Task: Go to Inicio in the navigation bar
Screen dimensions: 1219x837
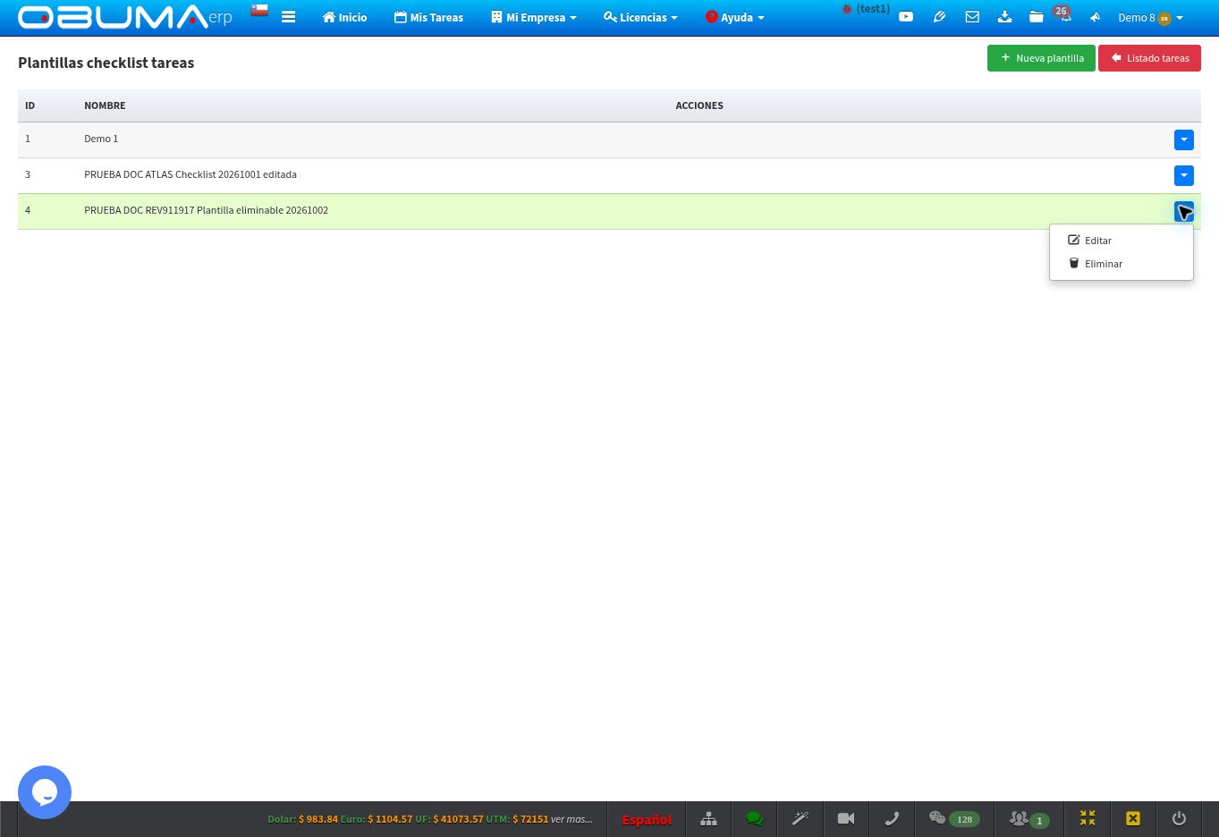Action: (344, 18)
